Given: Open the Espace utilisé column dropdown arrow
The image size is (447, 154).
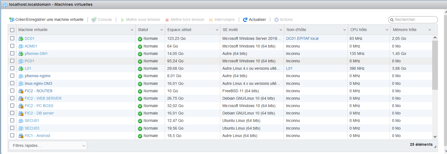Looking at the screenshot, I should click(217, 30).
